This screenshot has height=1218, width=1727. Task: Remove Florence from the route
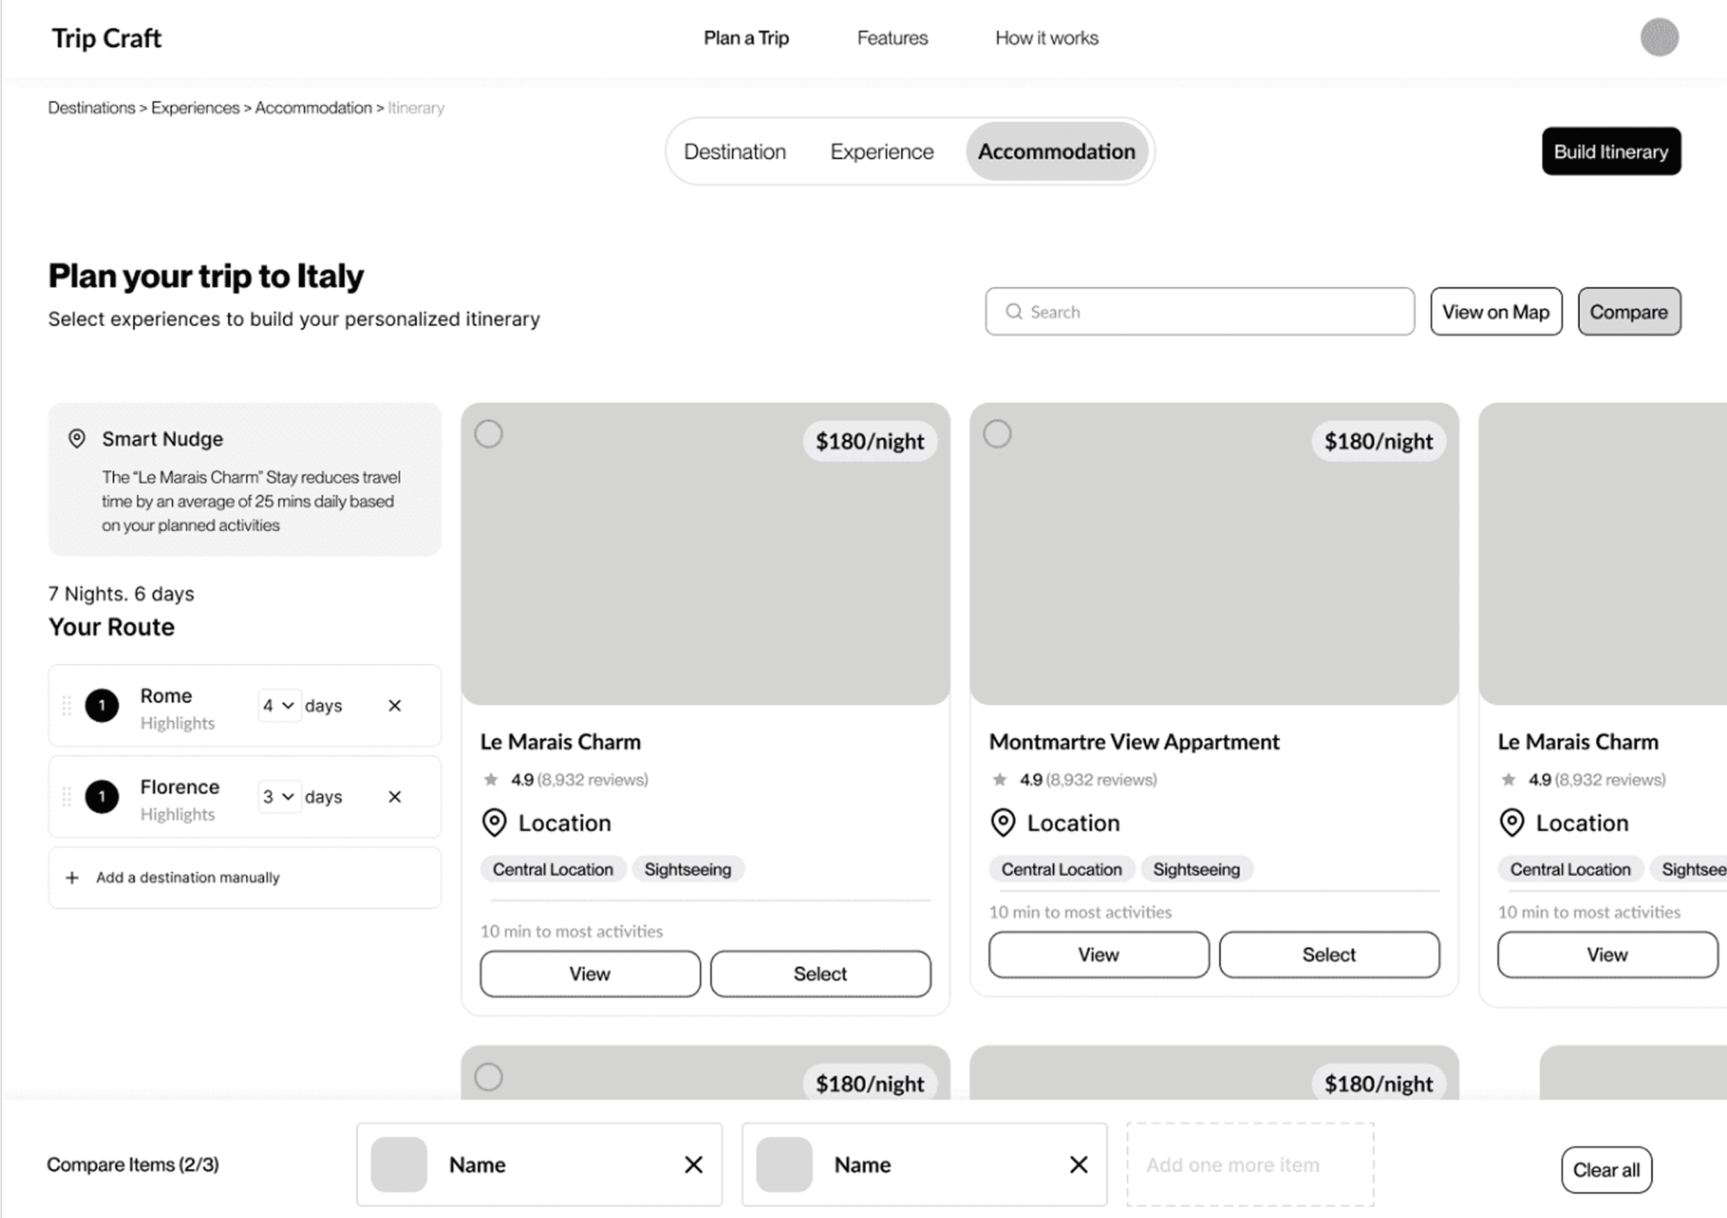394,797
